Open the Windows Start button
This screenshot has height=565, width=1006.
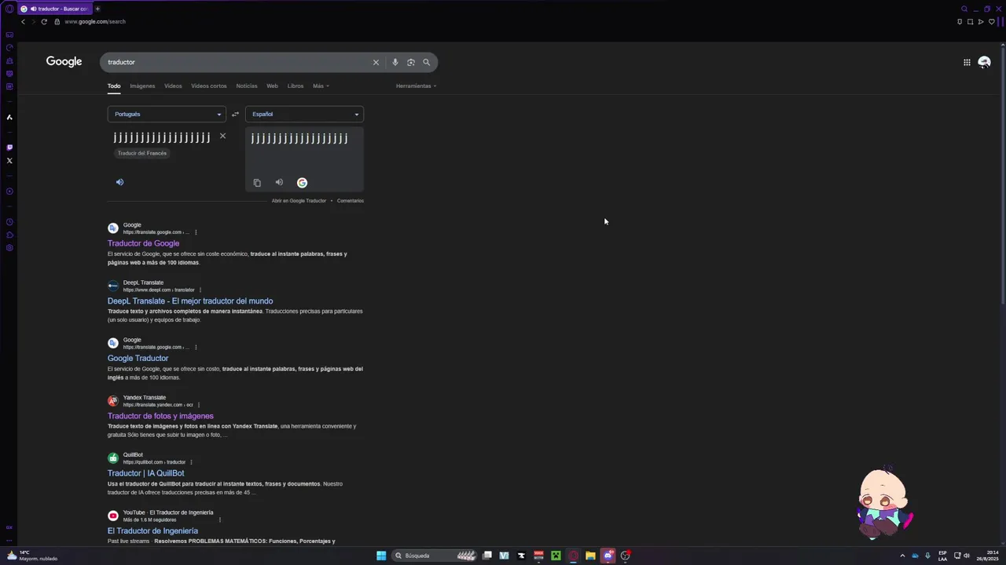381,556
